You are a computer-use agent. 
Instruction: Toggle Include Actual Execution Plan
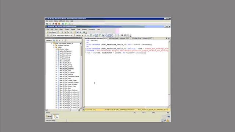(100, 35)
